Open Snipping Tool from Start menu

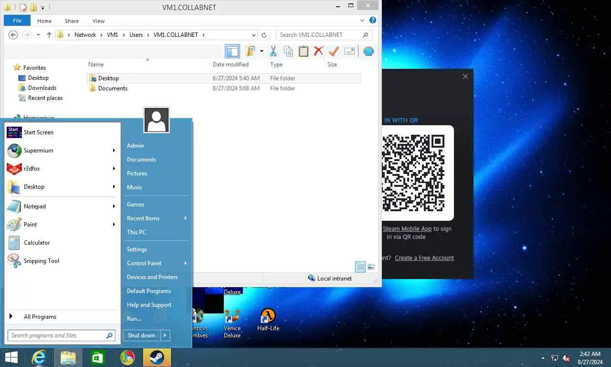[x=62, y=261]
